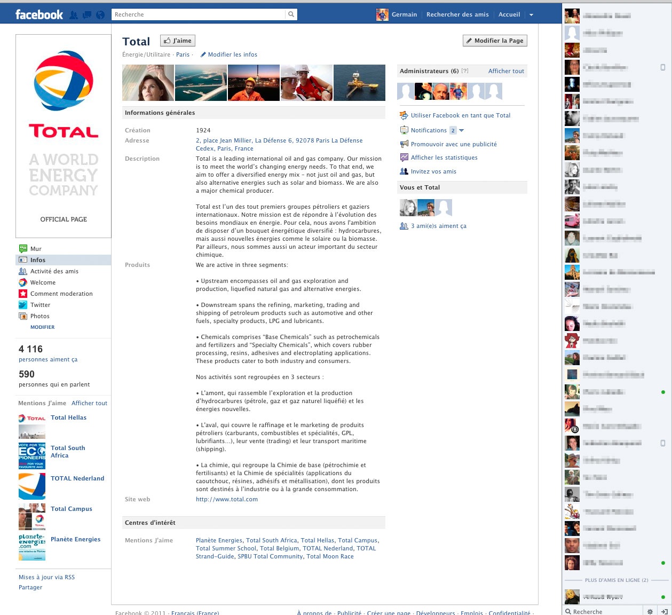Click the Twitter bird icon in the sidebar

coord(23,305)
